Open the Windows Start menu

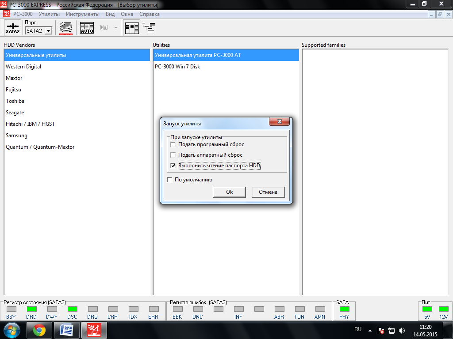click(12, 330)
